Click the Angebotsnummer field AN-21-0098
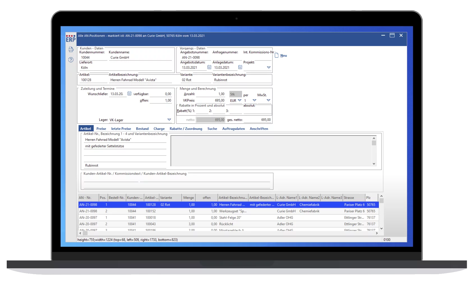 195,57
